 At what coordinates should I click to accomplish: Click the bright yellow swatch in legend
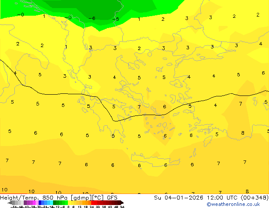(69, 202)
